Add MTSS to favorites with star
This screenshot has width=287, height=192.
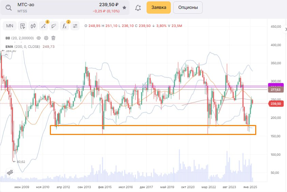point(124,8)
